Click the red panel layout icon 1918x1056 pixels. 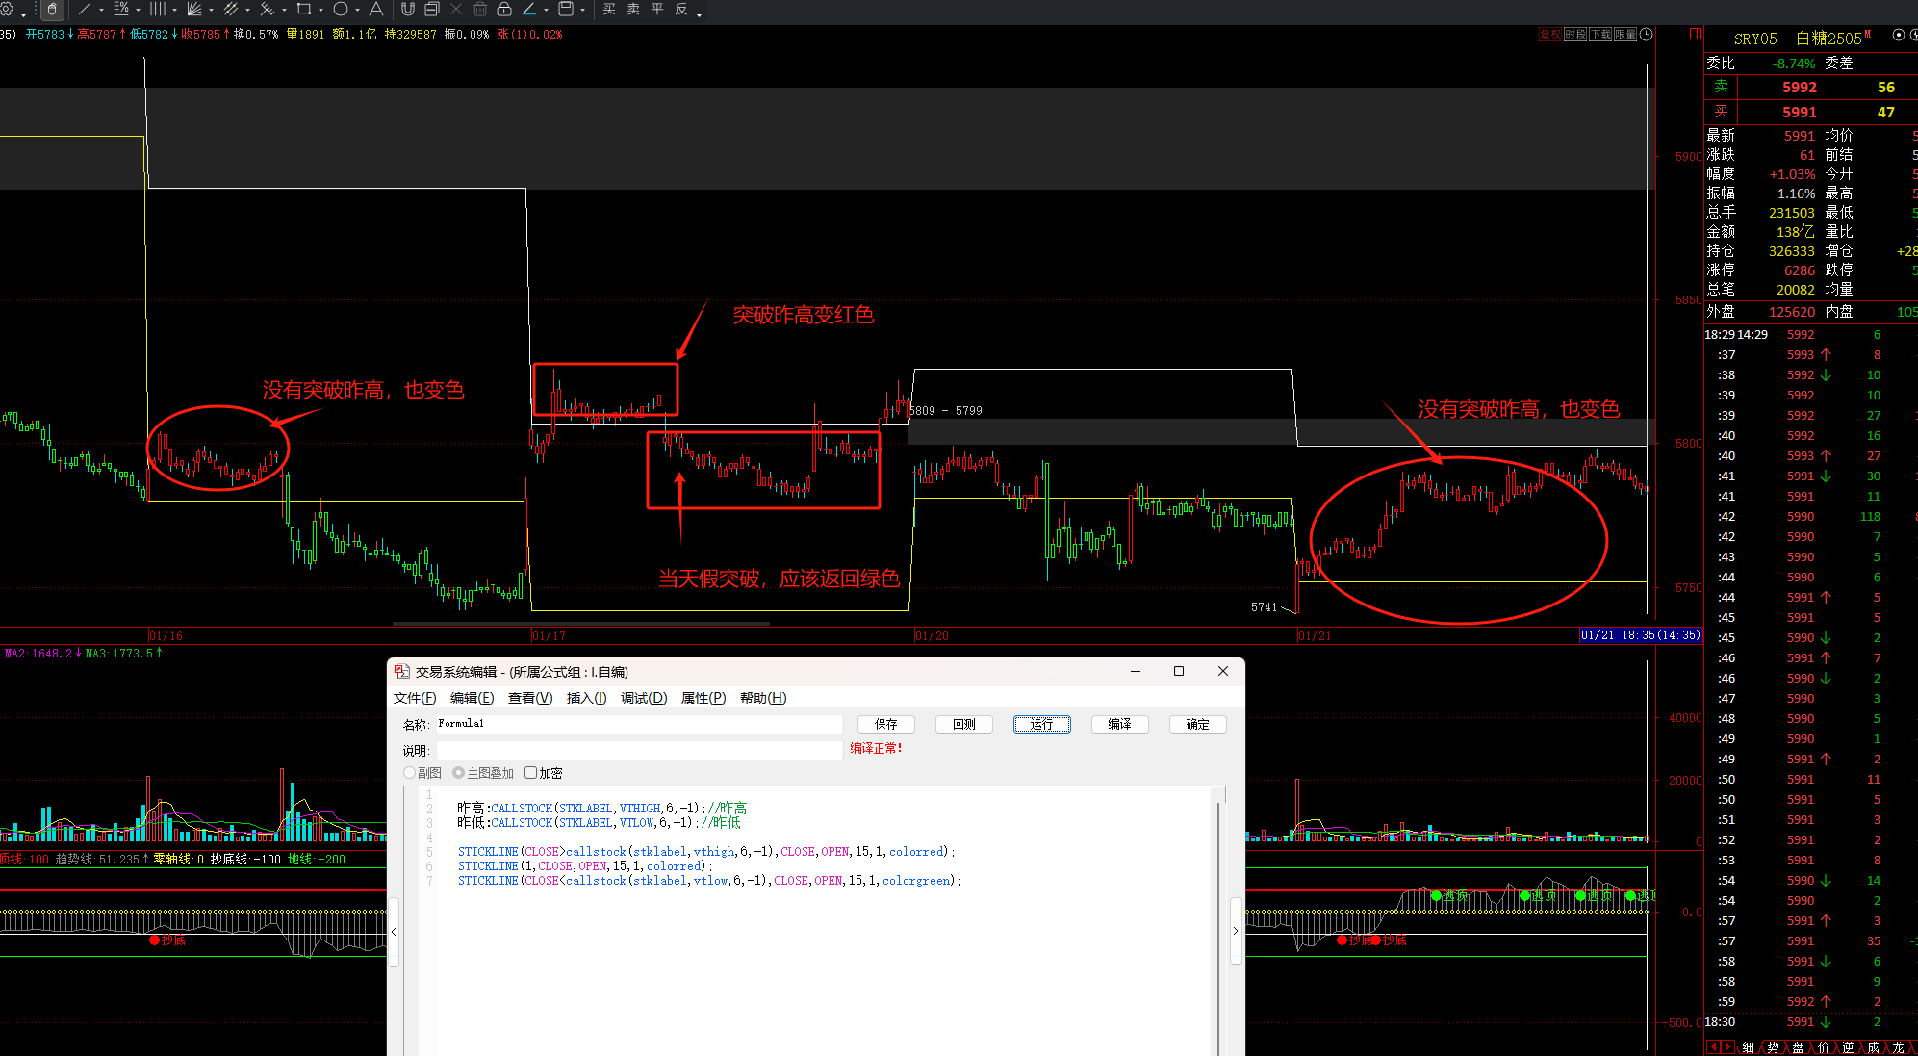click(x=1696, y=35)
